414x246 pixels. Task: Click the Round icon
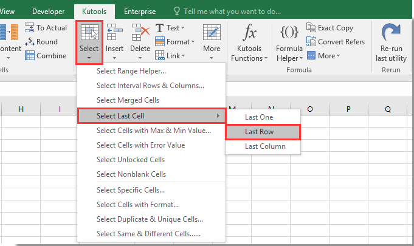tap(30, 42)
